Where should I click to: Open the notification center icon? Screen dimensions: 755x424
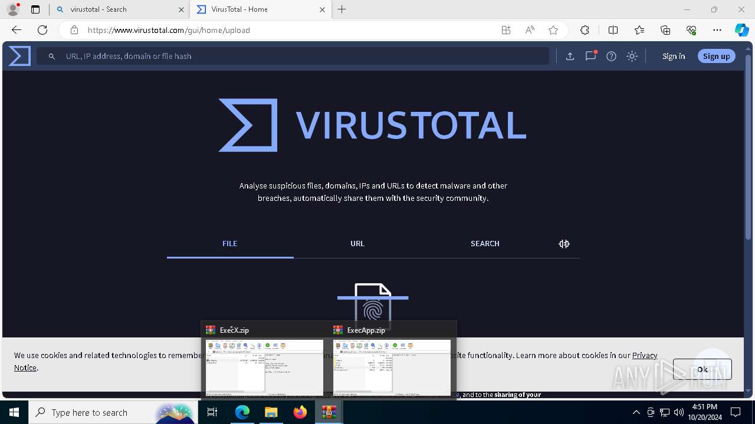[736, 412]
